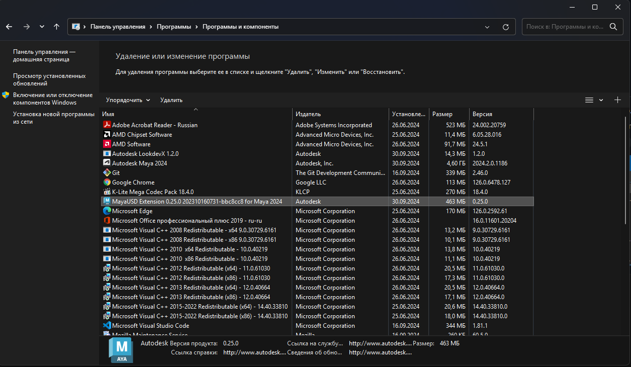This screenshot has width=631, height=367.
Task: Select Microsoft Visual Studio Code icon
Action: tap(107, 326)
